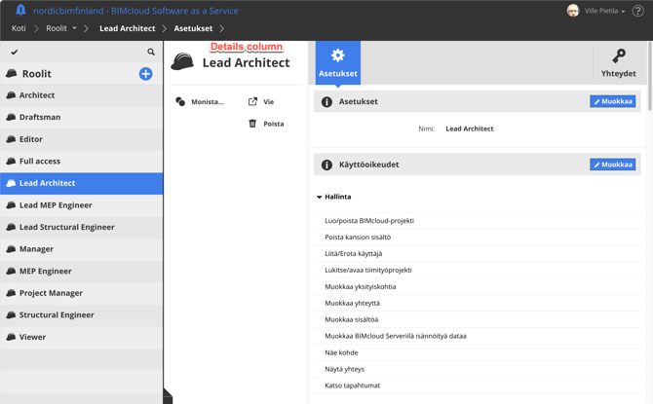Select the Viewer role in list
Screen dimensions: 653x404
coord(32,337)
